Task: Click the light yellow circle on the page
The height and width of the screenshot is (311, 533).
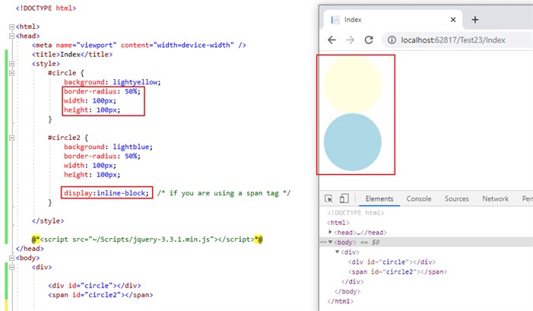Action: pos(353,84)
